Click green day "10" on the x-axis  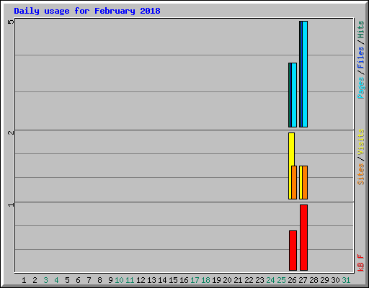[x=119, y=280]
